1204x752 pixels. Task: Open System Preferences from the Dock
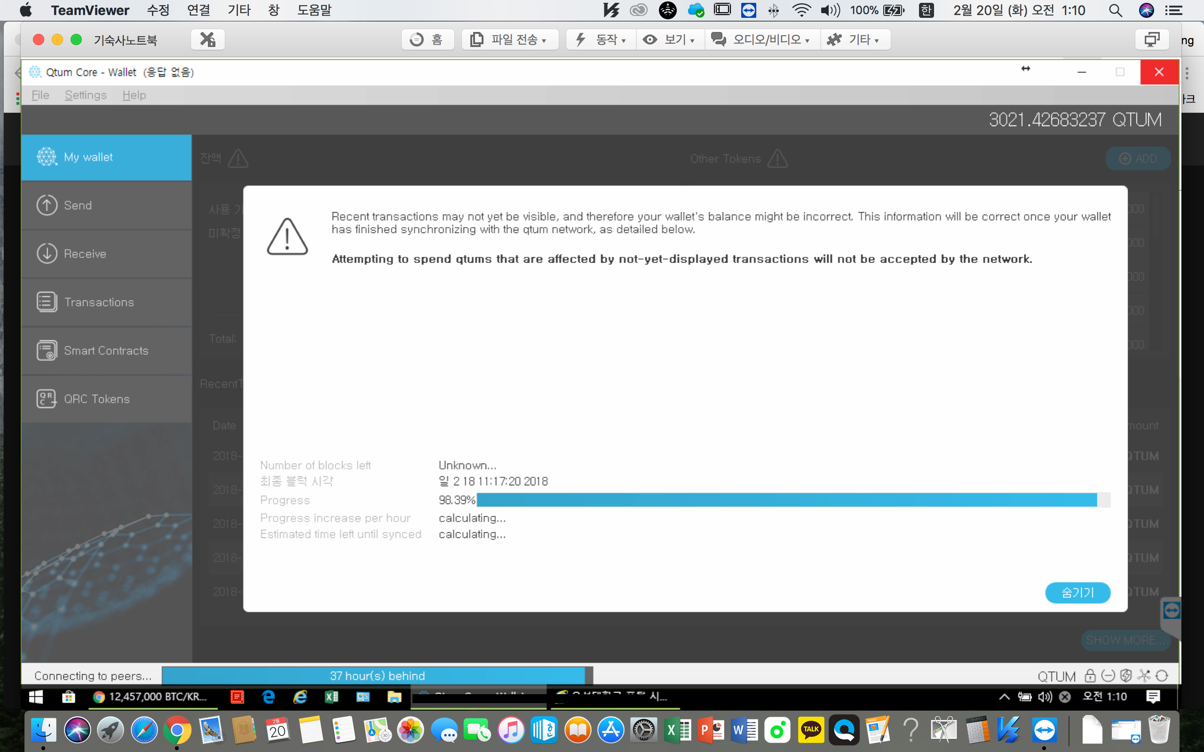pyautogui.click(x=644, y=730)
